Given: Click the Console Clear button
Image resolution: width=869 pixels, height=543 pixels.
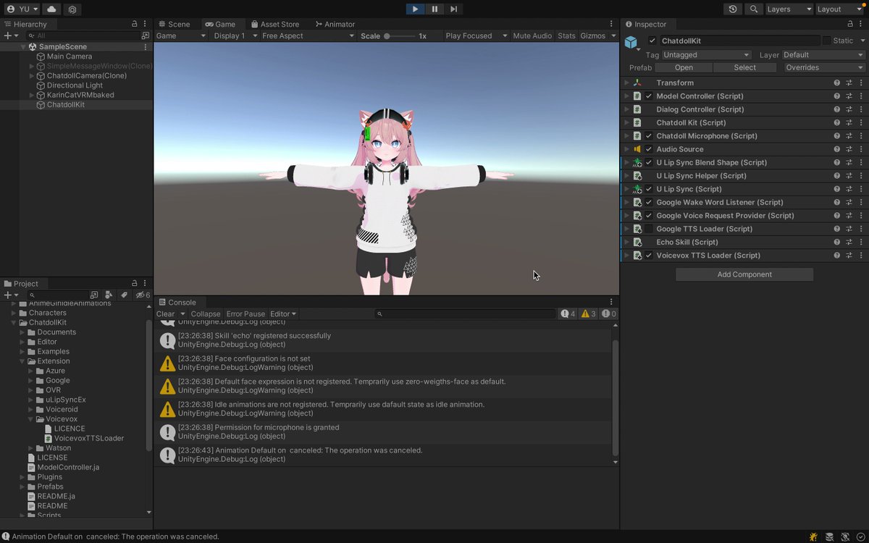Looking at the screenshot, I should (x=165, y=314).
